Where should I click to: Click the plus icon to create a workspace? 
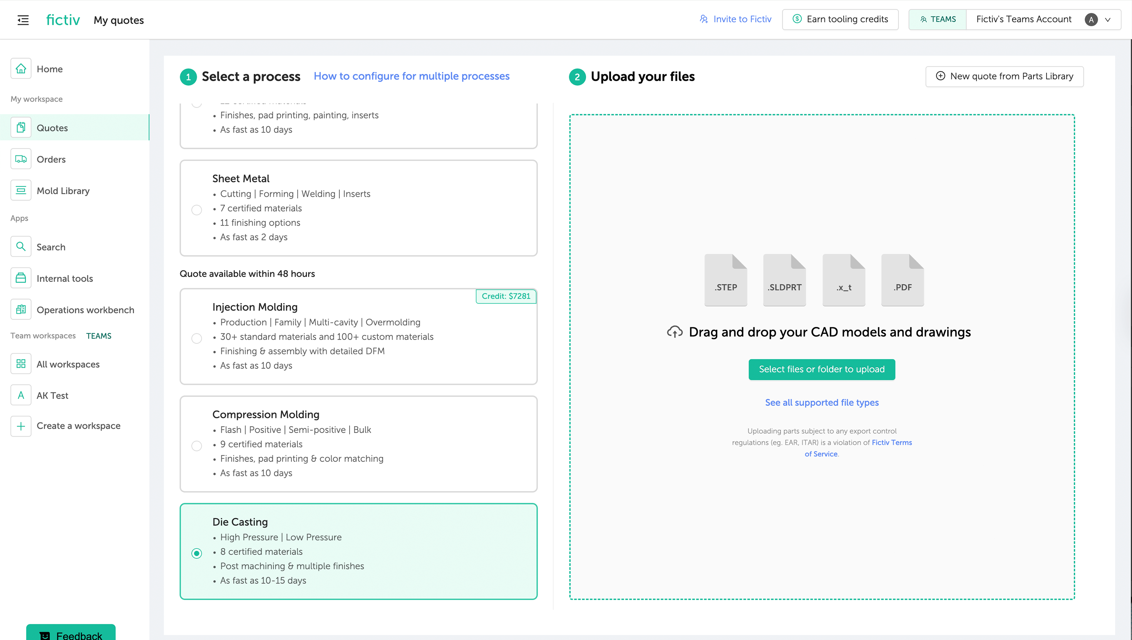click(x=21, y=426)
